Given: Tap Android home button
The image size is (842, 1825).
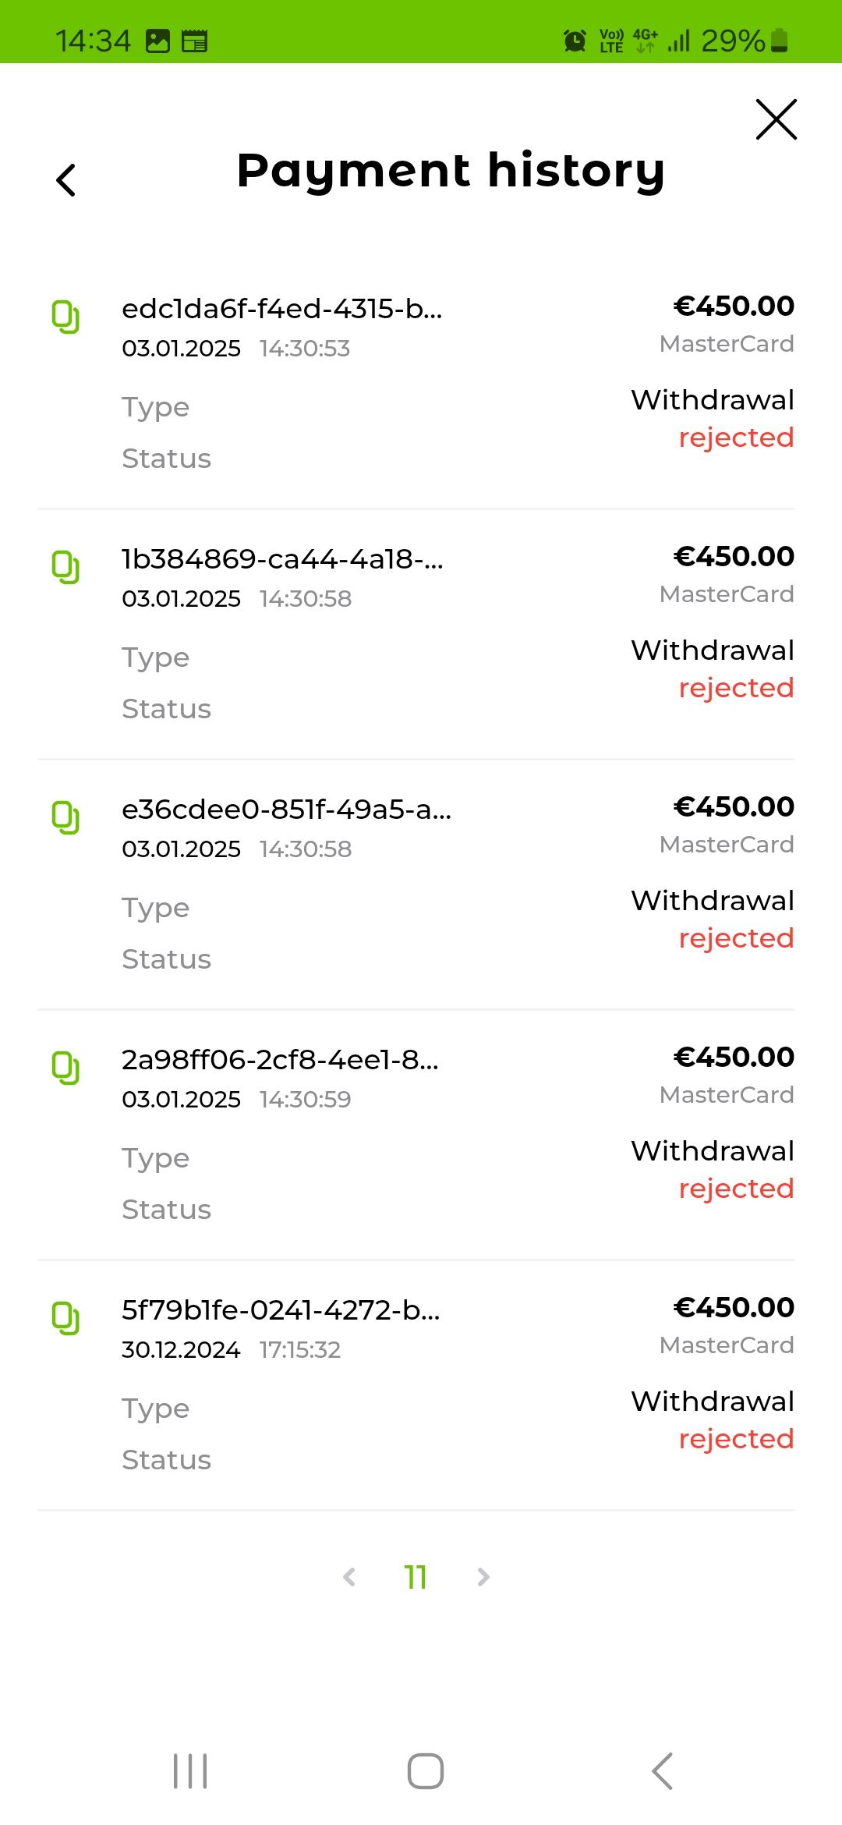Looking at the screenshot, I should click(x=426, y=1771).
